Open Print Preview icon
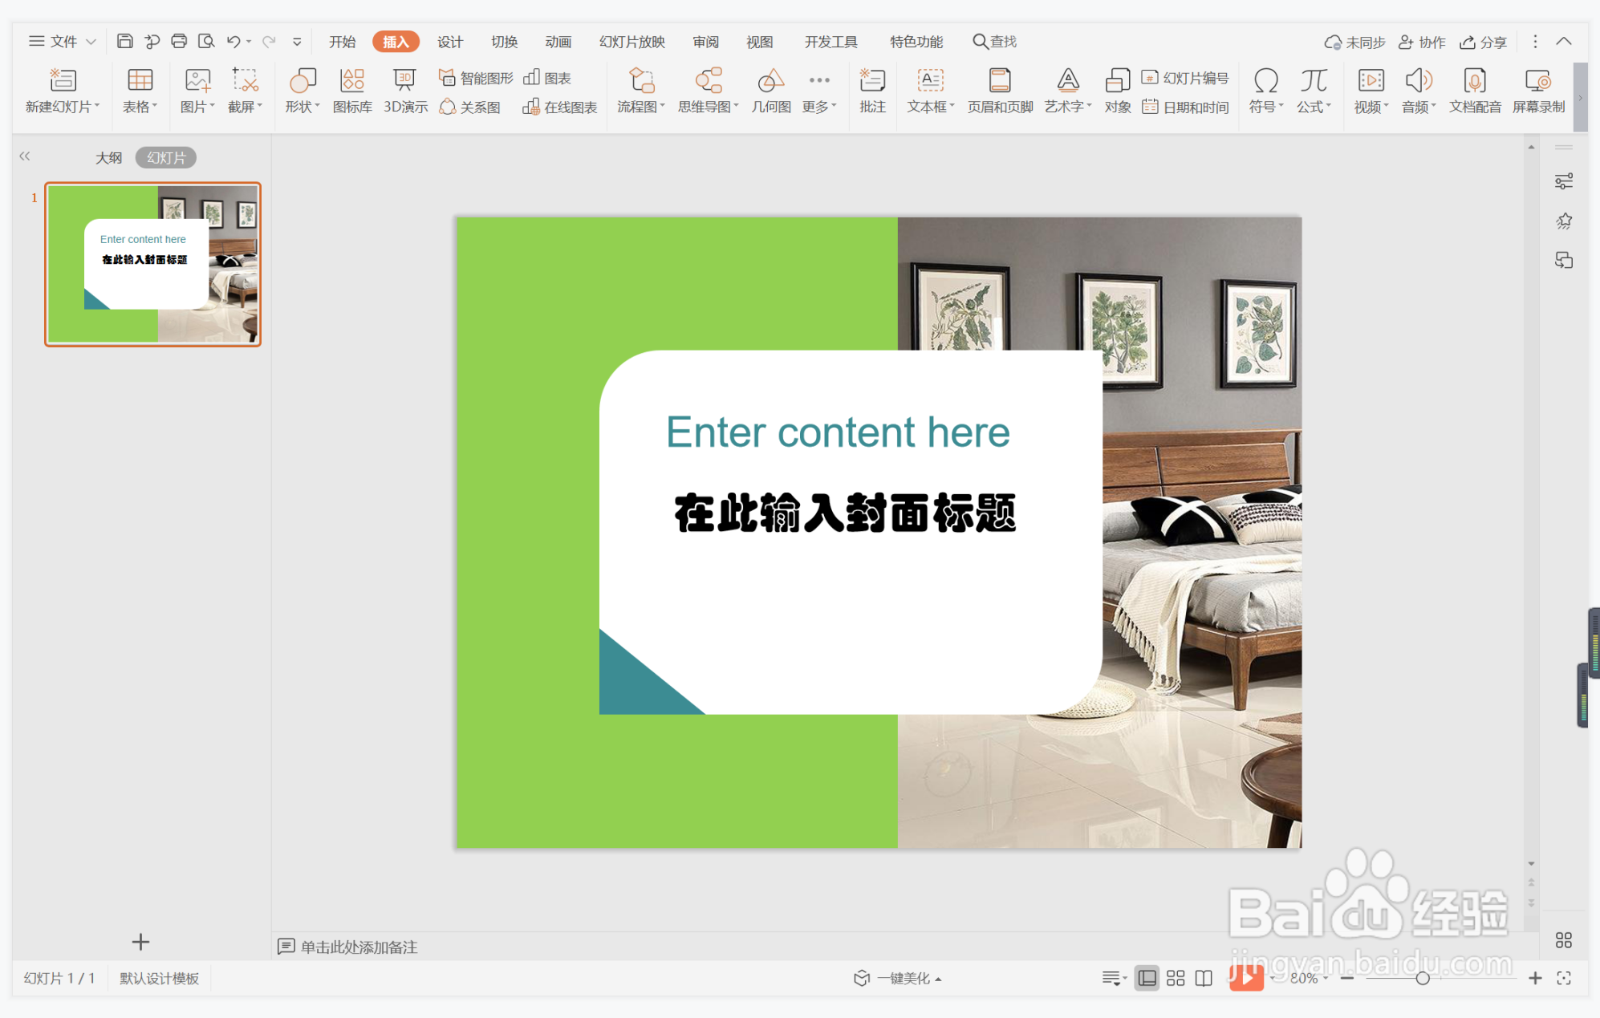The image size is (1600, 1018). (x=206, y=41)
